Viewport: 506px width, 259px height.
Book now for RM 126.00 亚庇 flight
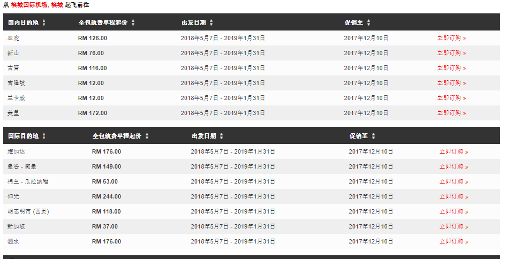tap(451, 38)
